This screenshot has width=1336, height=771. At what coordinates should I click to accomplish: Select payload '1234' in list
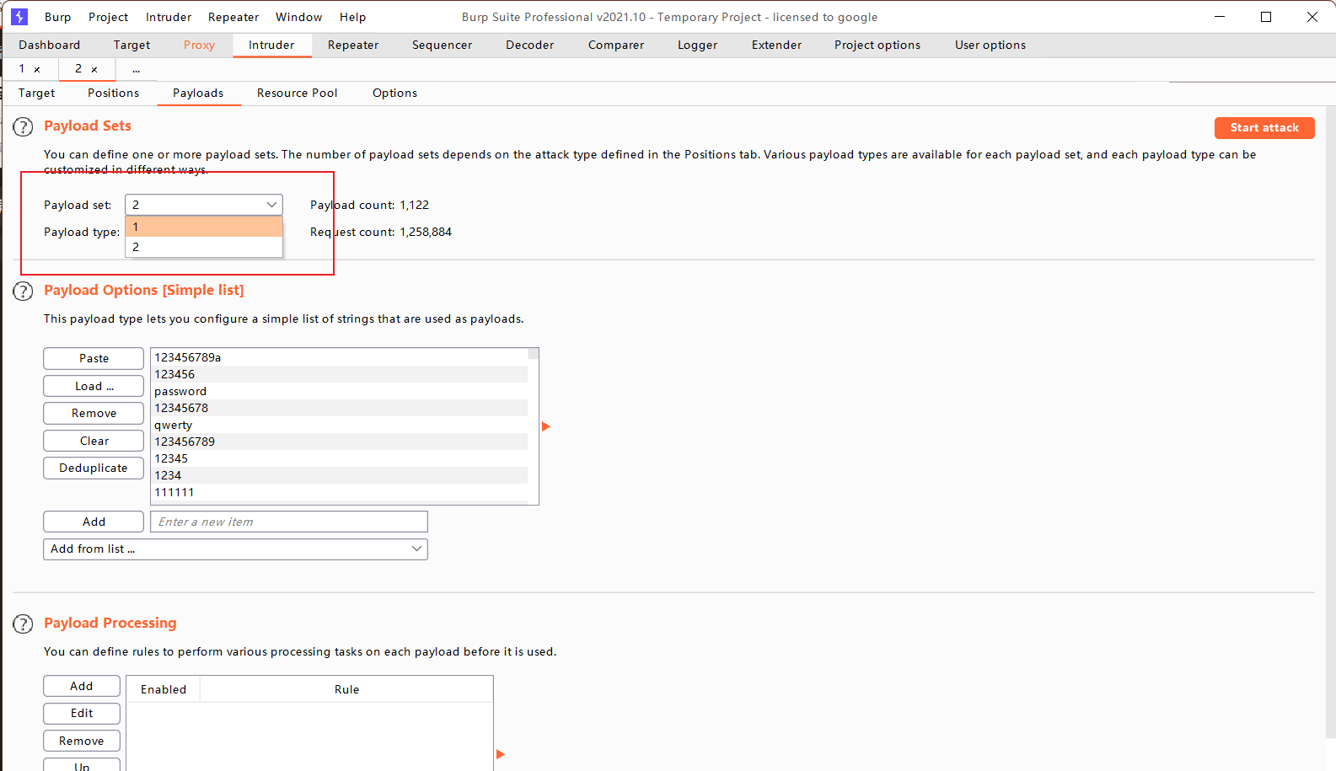pyautogui.click(x=340, y=475)
